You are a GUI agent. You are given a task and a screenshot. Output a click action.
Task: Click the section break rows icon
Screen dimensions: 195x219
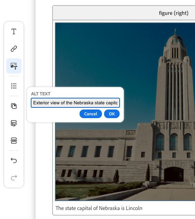(14, 141)
